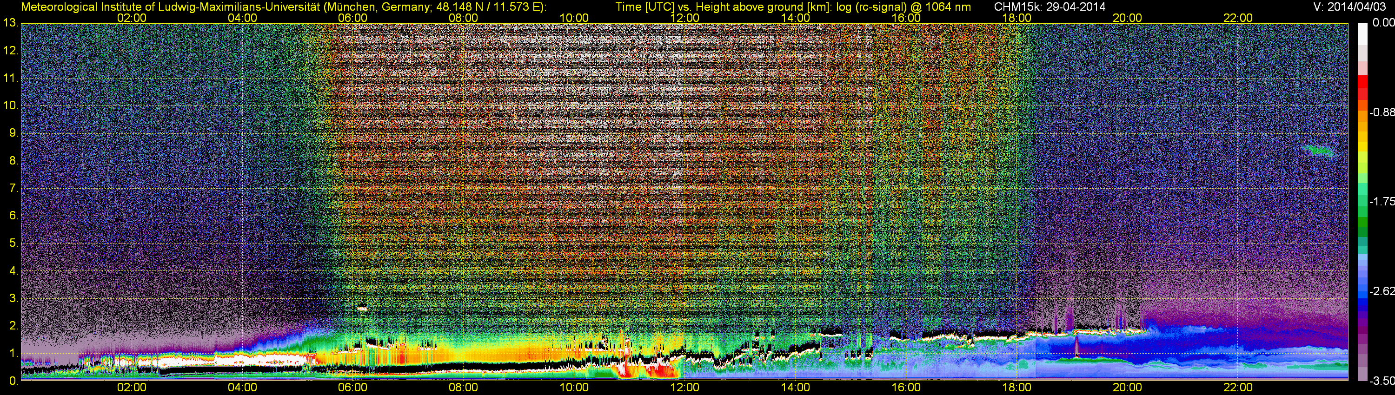
Task: Click the -2.62 colorbar scale value
Action: pyautogui.click(x=1382, y=292)
